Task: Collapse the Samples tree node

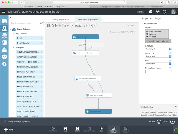Action: (x=14, y=48)
